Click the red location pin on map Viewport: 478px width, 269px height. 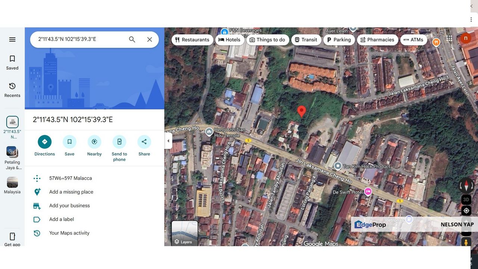pyautogui.click(x=301, y=111)
